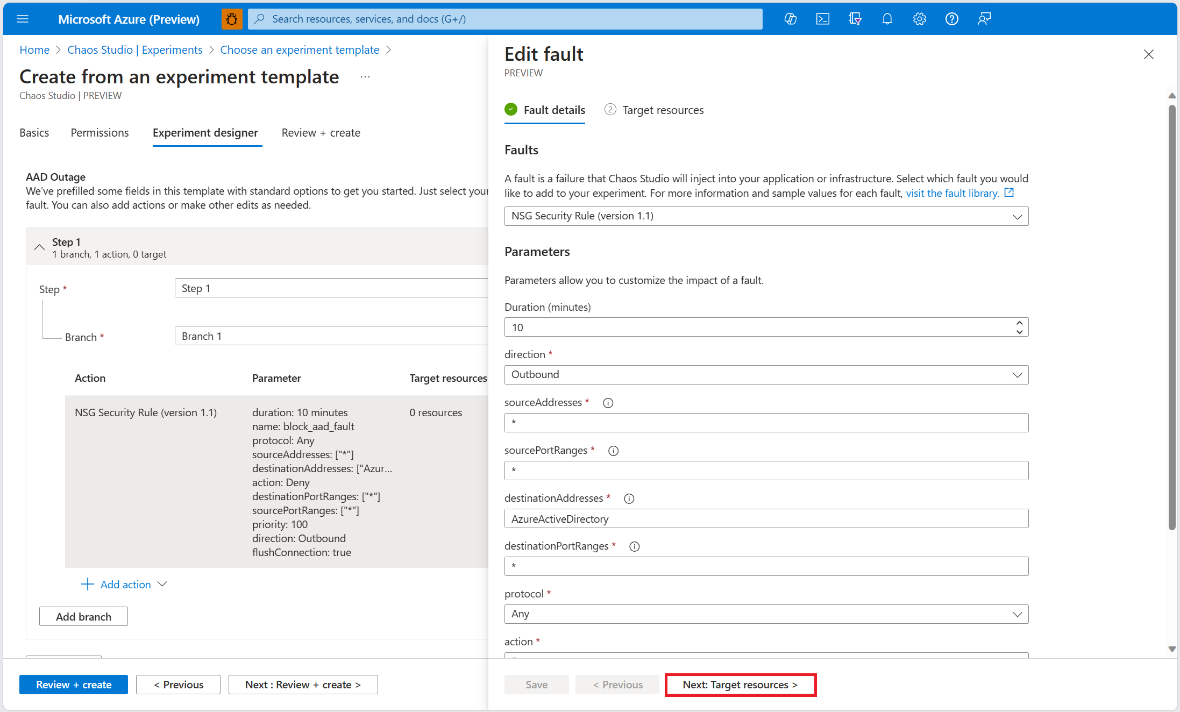
Task: Increase Duration using the up stepper arrow
Action: [x=1019, y=323]
